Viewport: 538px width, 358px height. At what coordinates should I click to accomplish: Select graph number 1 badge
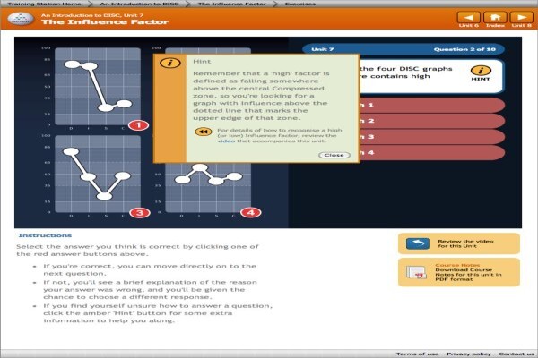[138, 125]
